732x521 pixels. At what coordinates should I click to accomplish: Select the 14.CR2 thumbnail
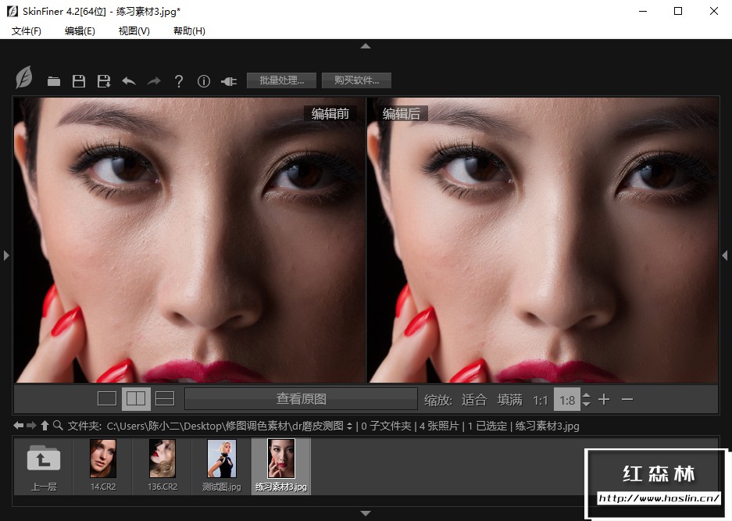click(102, 466)
